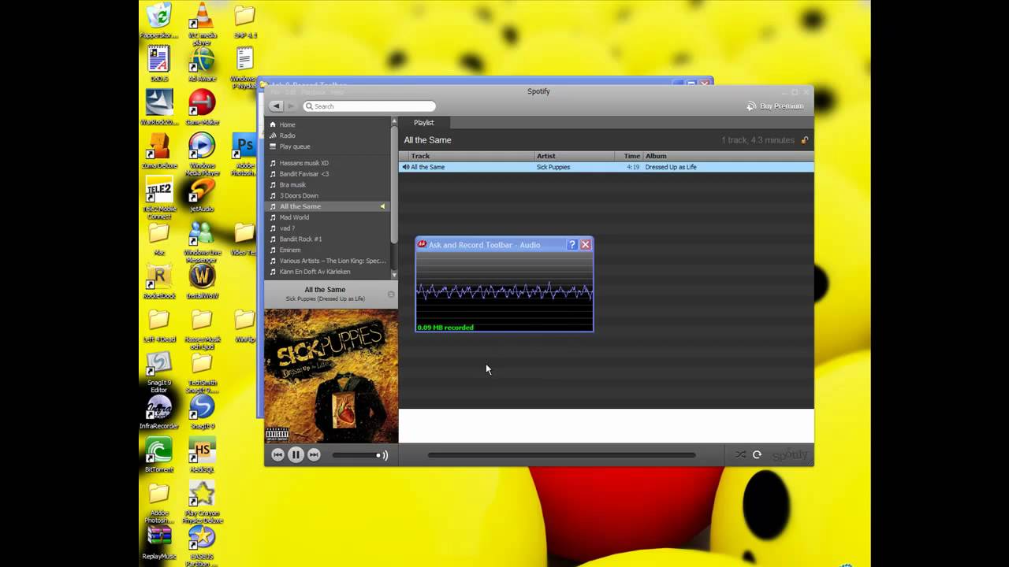Go back using Spotify's back arrow

(276, 106)
